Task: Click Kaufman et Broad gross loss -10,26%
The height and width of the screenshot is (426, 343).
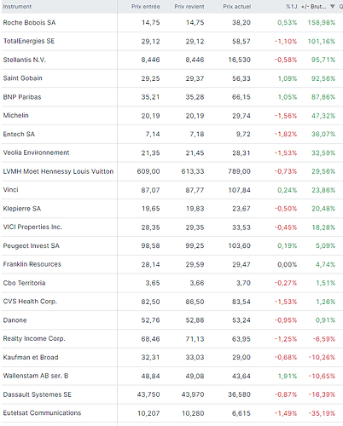Action: pyautogui.click(x=322, y=357)
